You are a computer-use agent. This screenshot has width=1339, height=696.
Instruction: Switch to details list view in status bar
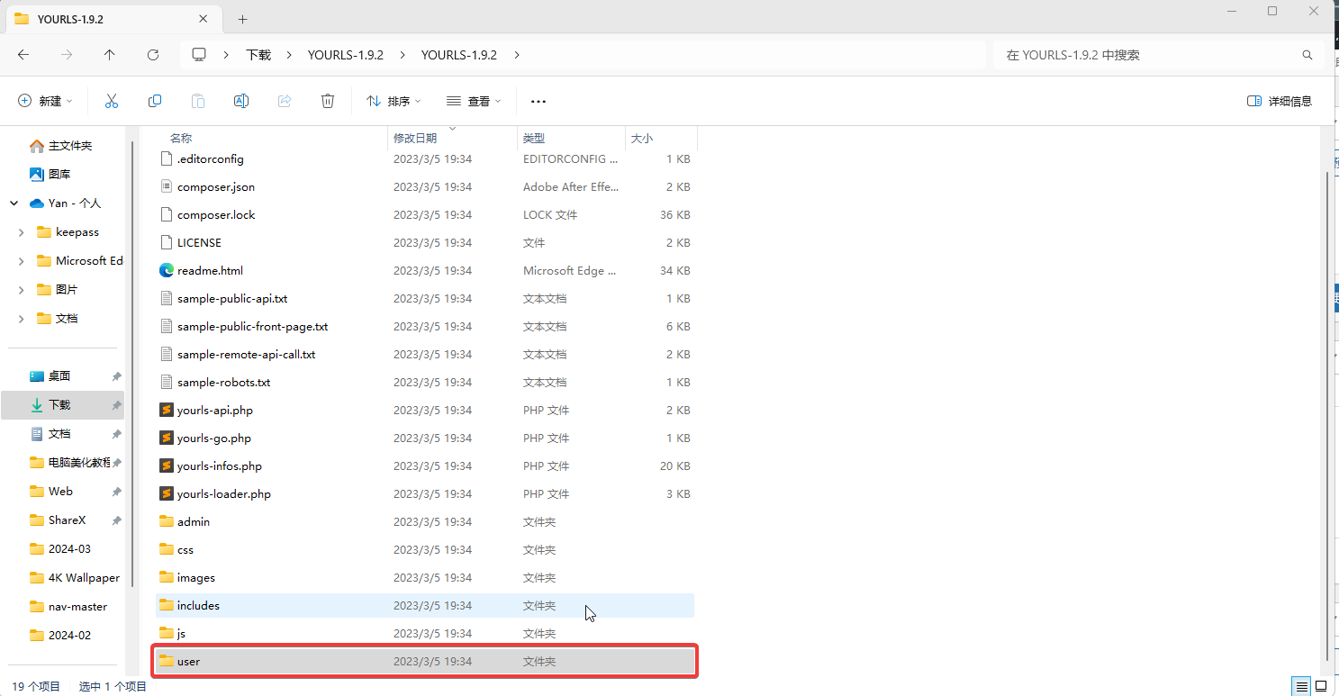coord(1301,687)
